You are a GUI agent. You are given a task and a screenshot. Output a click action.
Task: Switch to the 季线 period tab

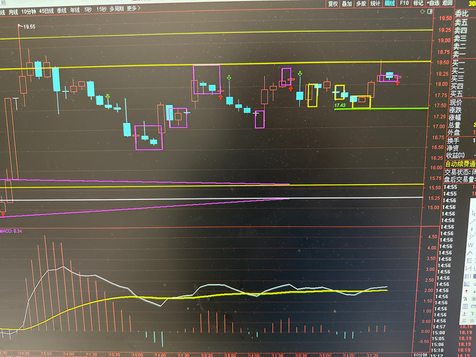[62, 10]
